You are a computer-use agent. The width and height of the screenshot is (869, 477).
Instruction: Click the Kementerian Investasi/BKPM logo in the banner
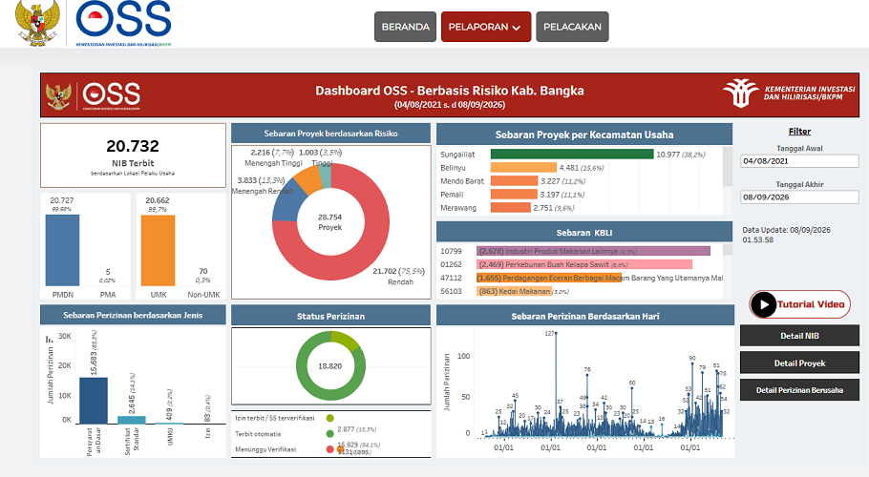point(789,93)
